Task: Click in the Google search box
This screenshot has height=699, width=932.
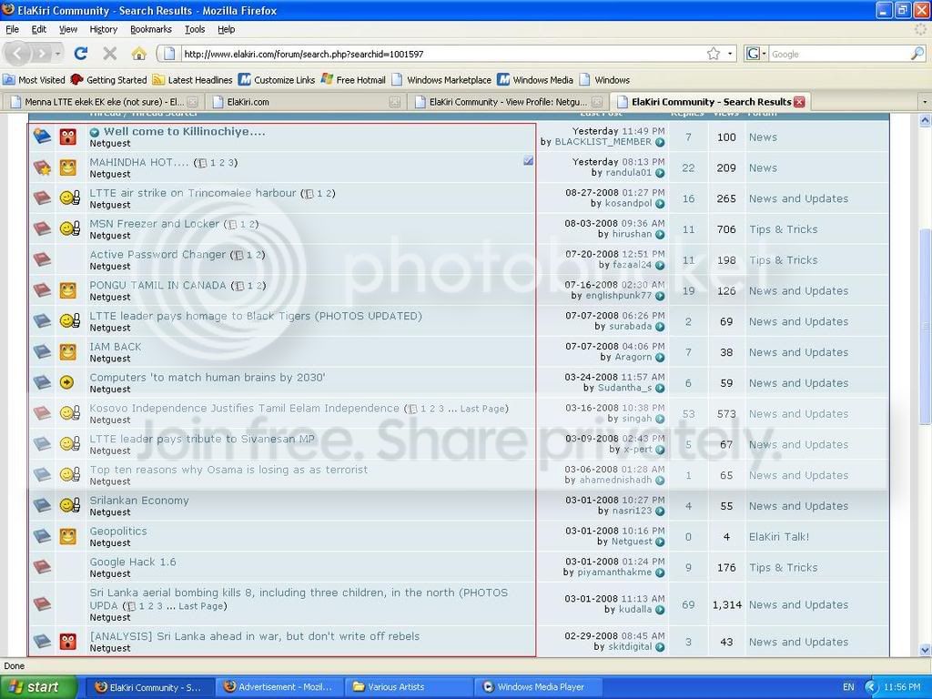Action: (839, 54)
